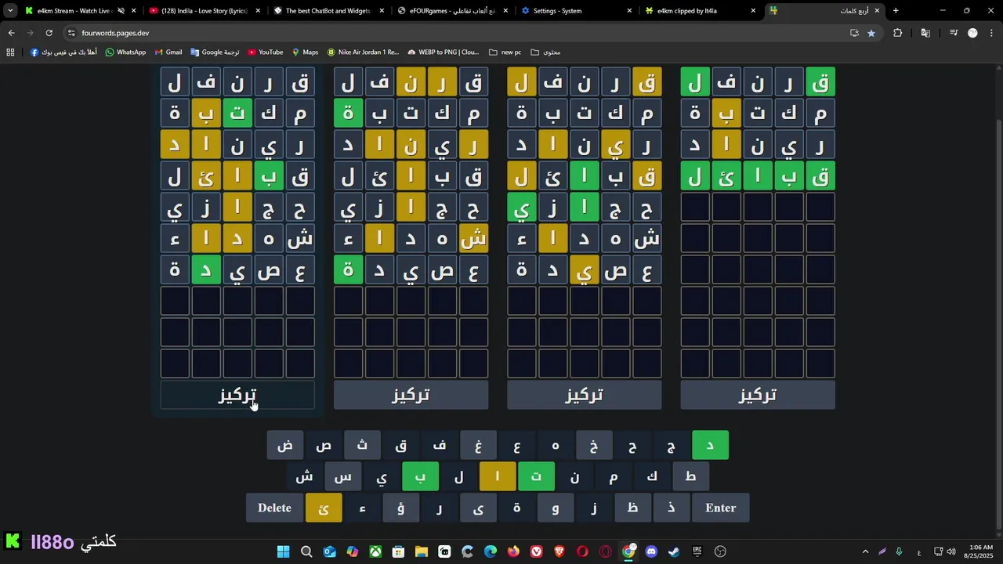Open Copilot from the taskbar
Image resolution: width=1003 pixels, height=564 pixels.
click(x=353, y=551)
